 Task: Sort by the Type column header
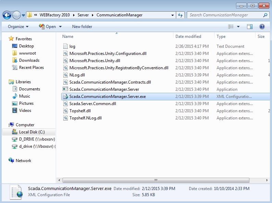(221, 37)
